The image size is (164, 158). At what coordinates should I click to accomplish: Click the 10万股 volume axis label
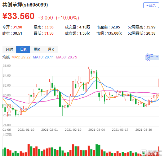[7, 135]
